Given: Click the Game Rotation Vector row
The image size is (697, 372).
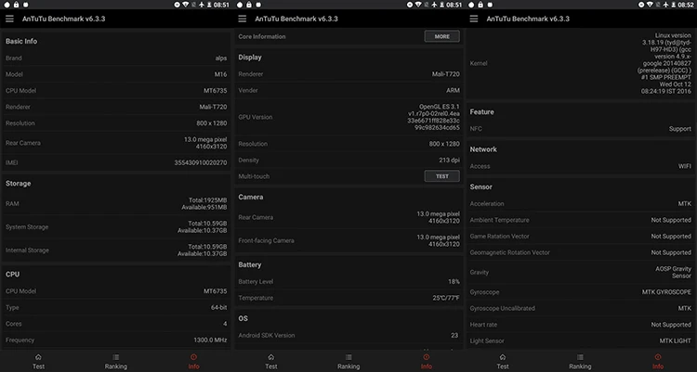Looking at the screenshot, I should pyautogui.click(x=581, y=237).
